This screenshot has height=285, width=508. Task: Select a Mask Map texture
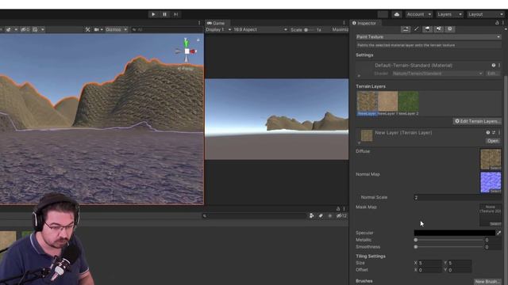tap(491, 215)
